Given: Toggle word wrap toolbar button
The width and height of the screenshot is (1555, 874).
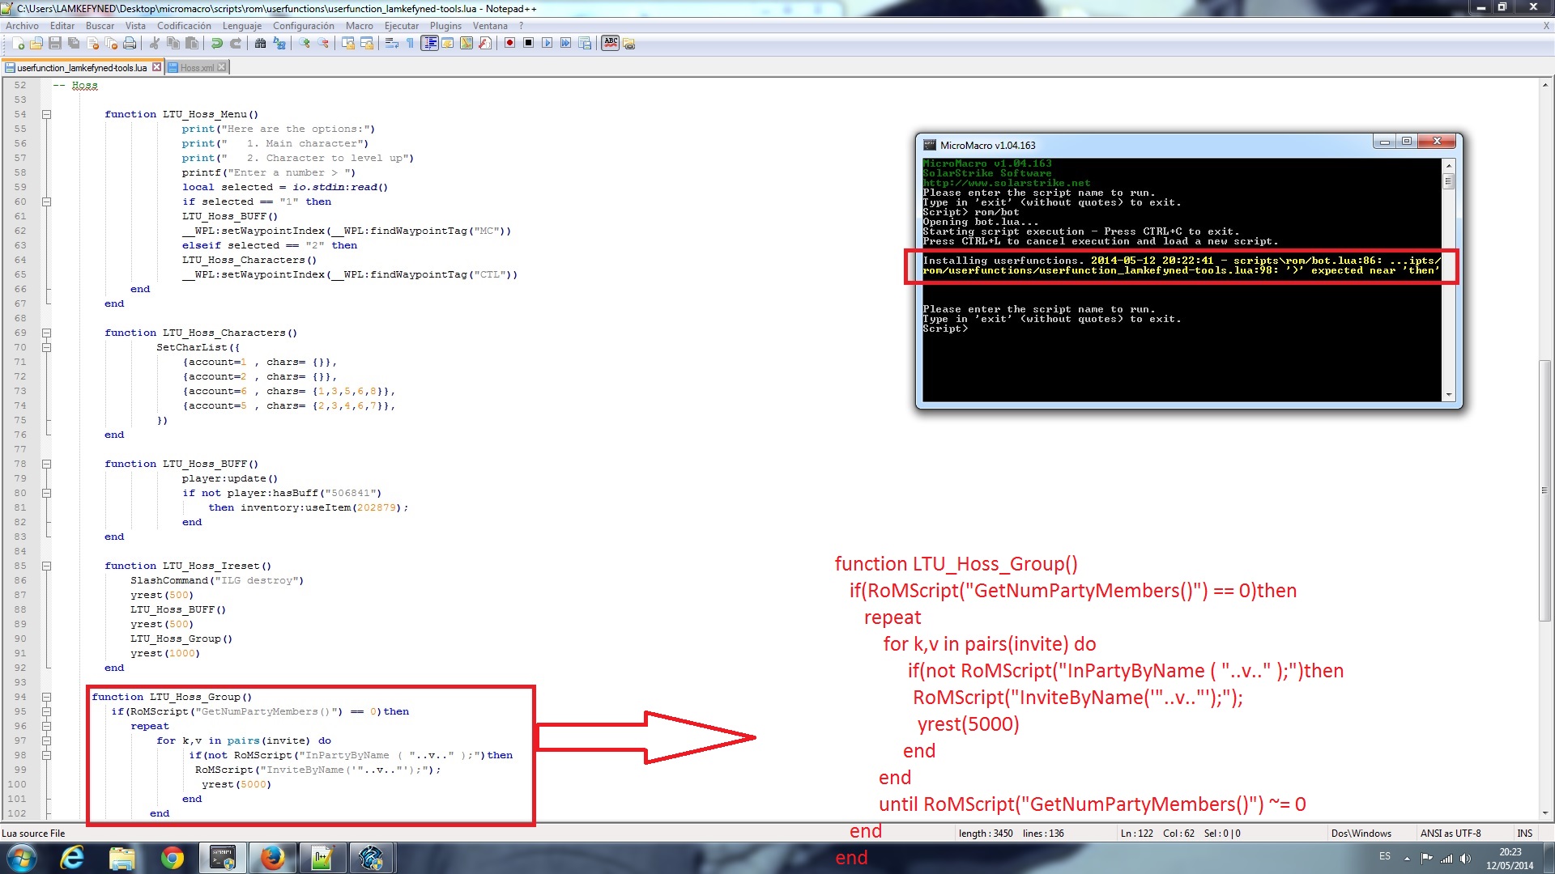Looking at the screenshot, I should [x=392, y=44].
